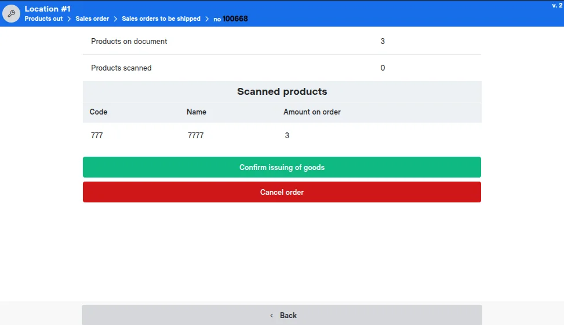Go back using the Back button
564x325 pixels.
click(x=282, y=315)
